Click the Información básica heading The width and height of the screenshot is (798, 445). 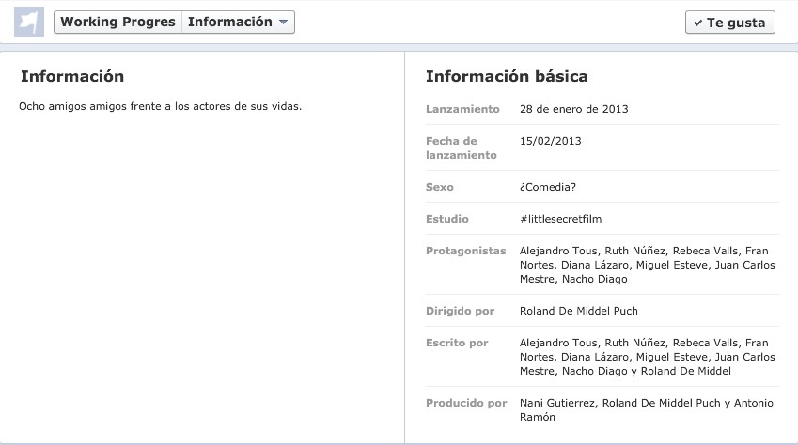(x=507, y=77)
